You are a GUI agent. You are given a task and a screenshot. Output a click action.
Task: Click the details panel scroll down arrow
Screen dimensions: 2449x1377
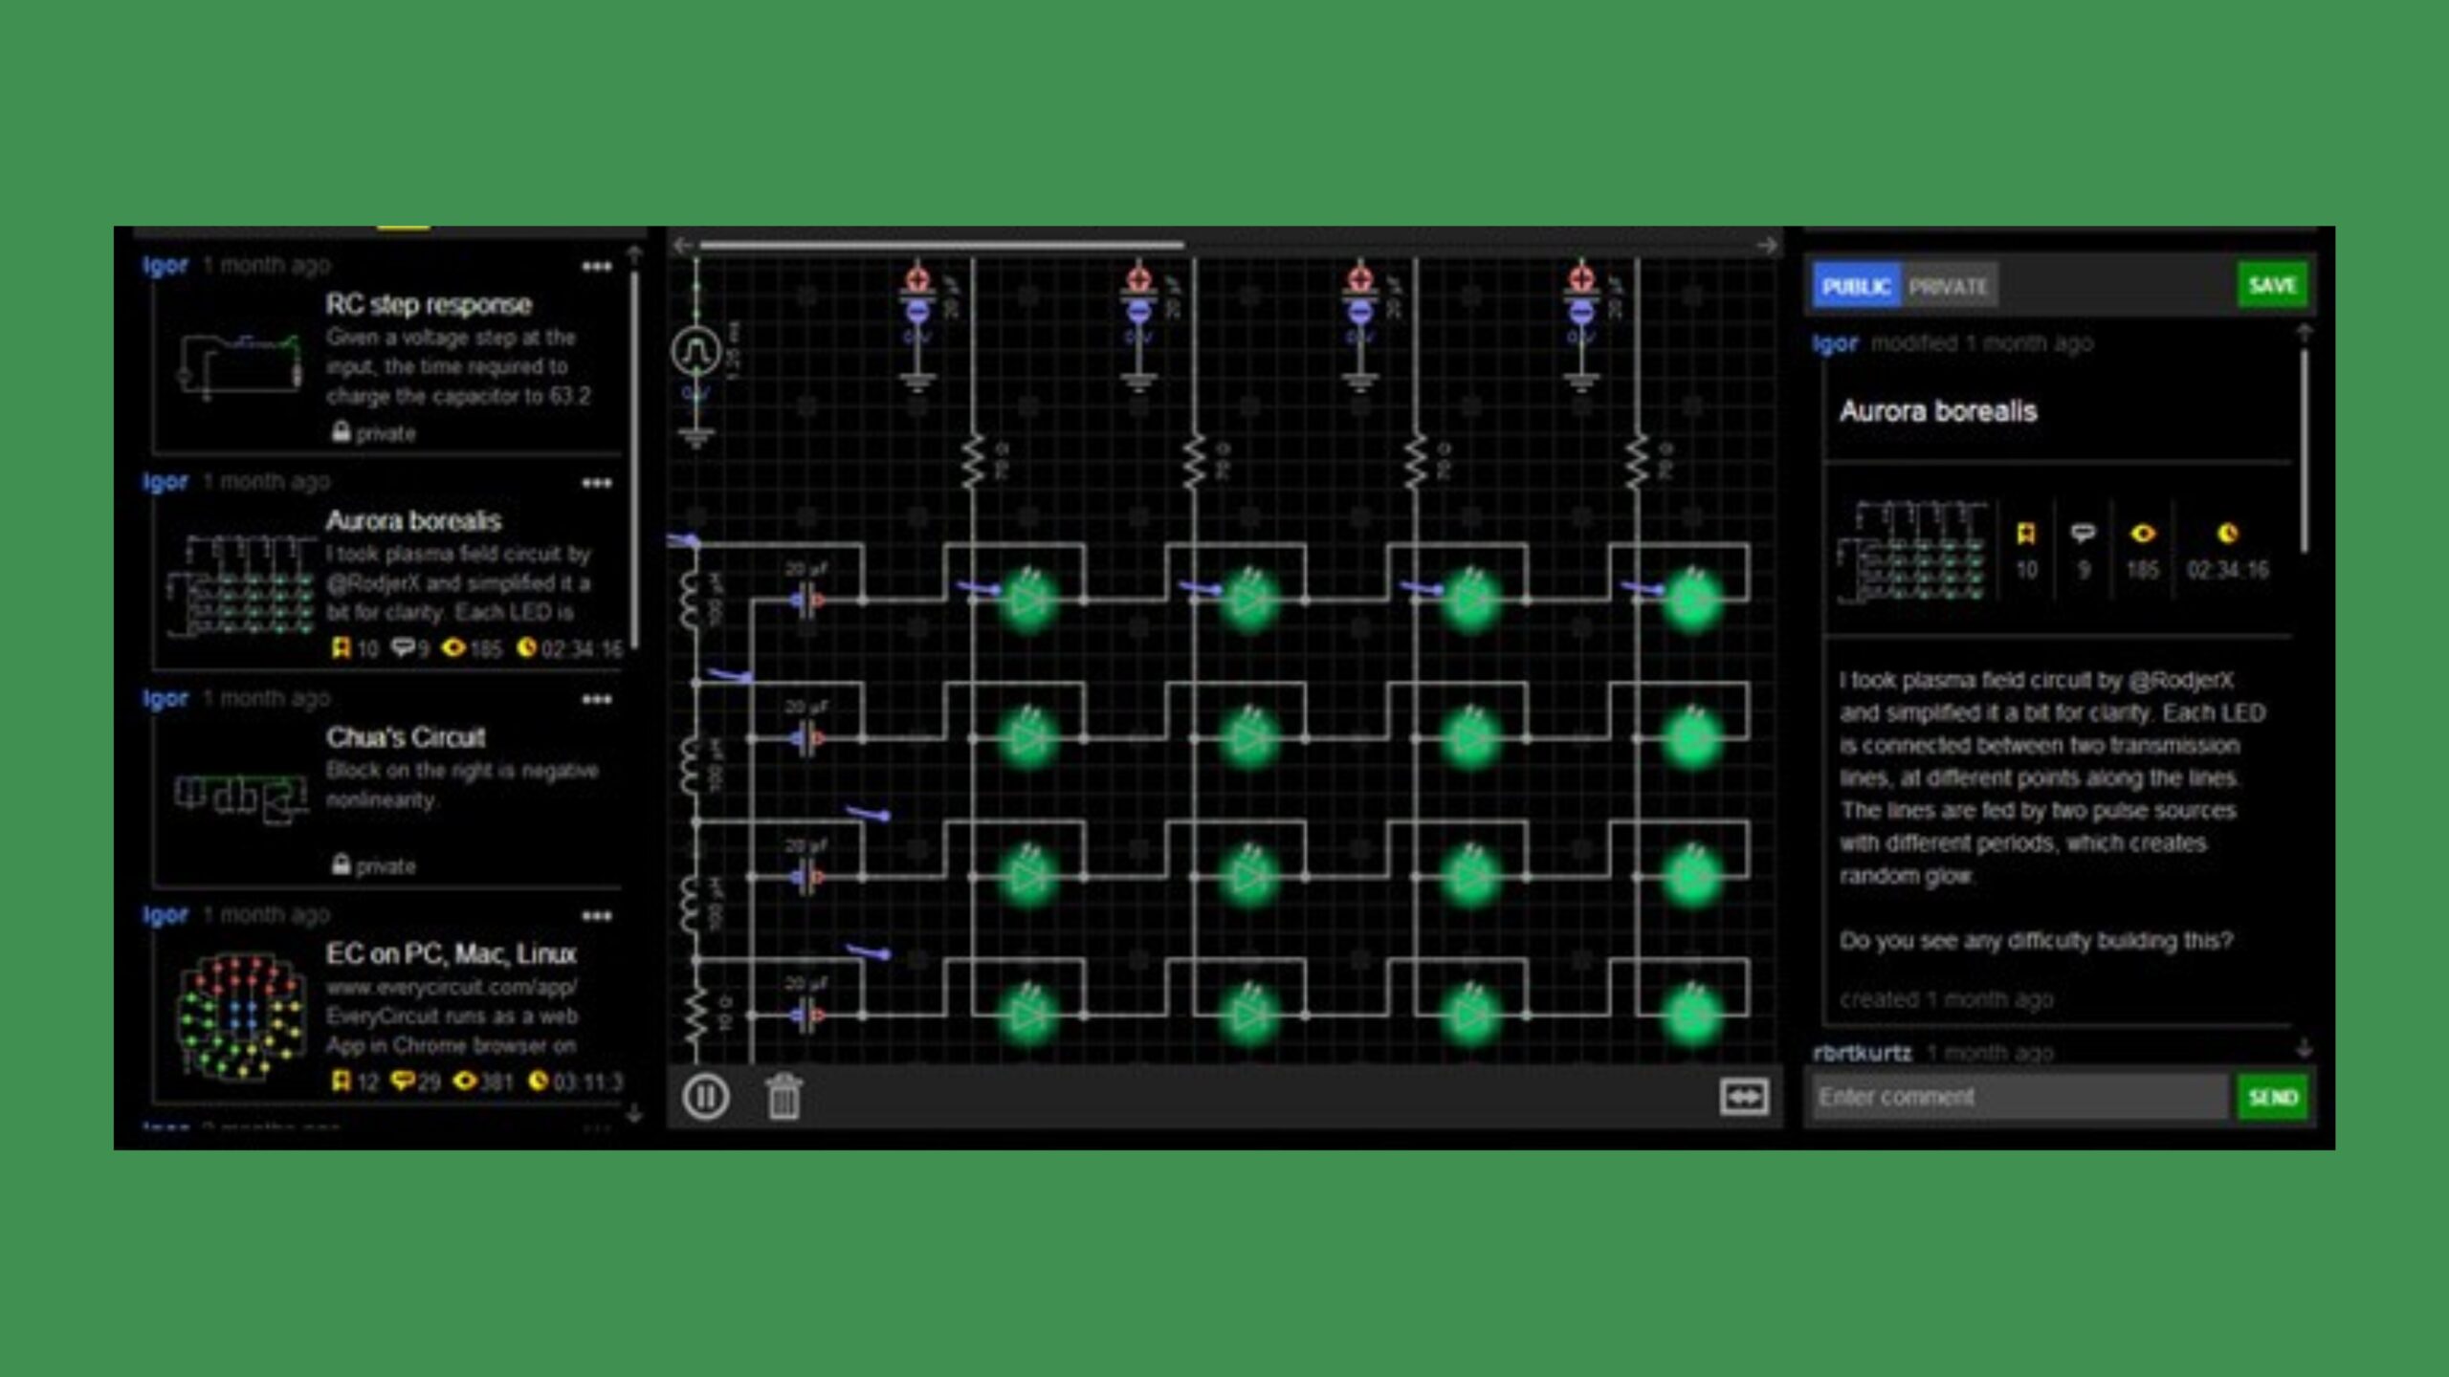tap(2305, 1048)
